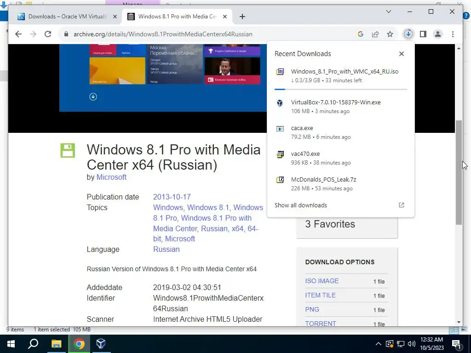
Task: Open a new browser tab
Action: coord(242,17)
